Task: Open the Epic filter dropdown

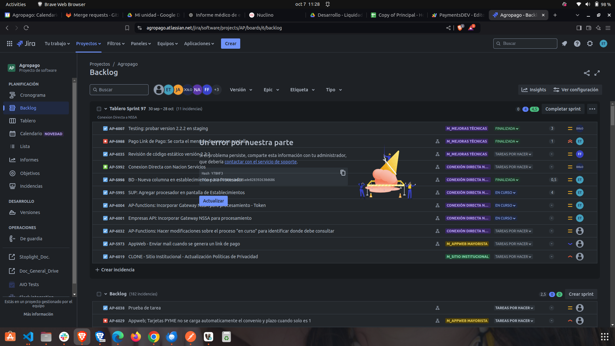Action: click(x=271, y=90)
